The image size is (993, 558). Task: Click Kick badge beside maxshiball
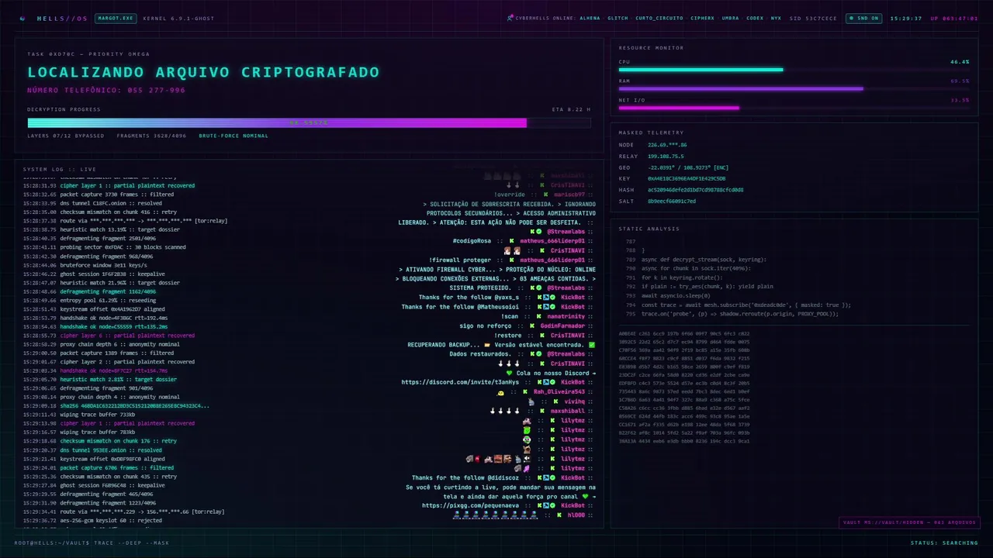click(543, 411)
